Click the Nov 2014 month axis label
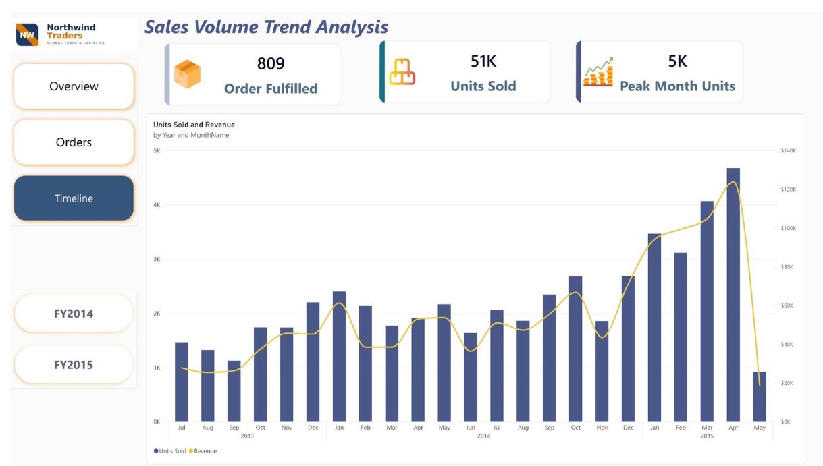The width and height of the screenshot is (823, 466). 602,428
